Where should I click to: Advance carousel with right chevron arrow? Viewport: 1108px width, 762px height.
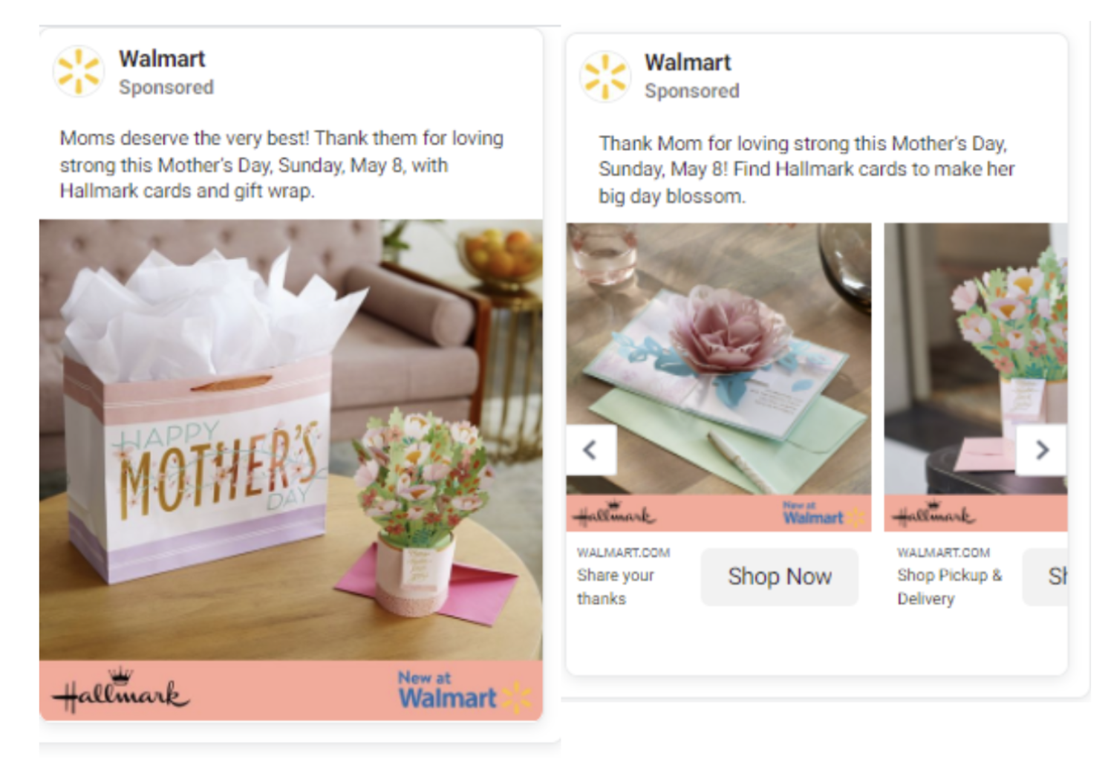[x=1042, y=449]
